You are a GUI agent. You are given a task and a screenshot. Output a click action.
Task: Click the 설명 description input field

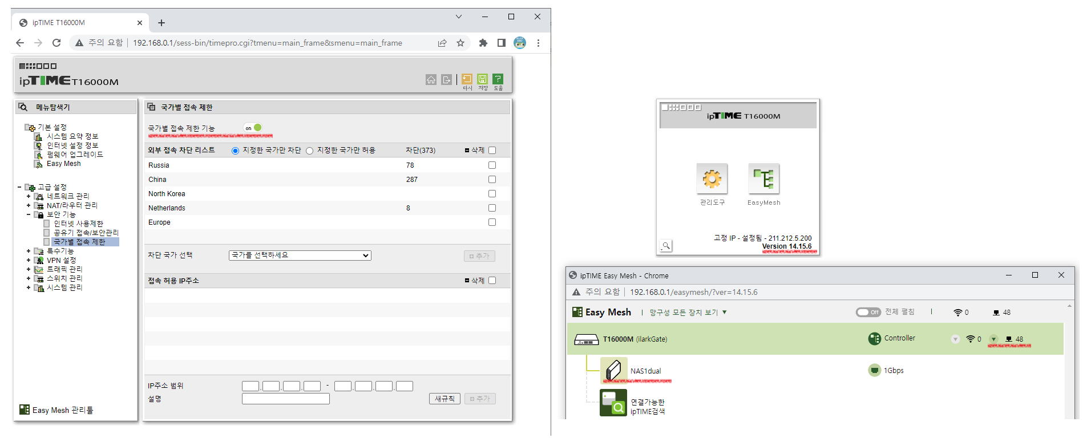coord(286,399)
